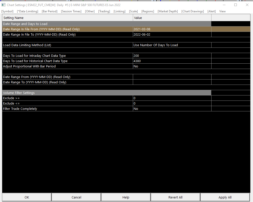The image size is (253, 202).
Task: Edit Days To Load for Intraday value 200
Action: click(x=172, y=56)
